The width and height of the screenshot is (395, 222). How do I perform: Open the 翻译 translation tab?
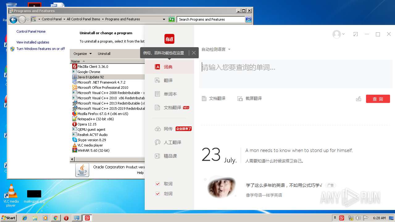[169, 80]
